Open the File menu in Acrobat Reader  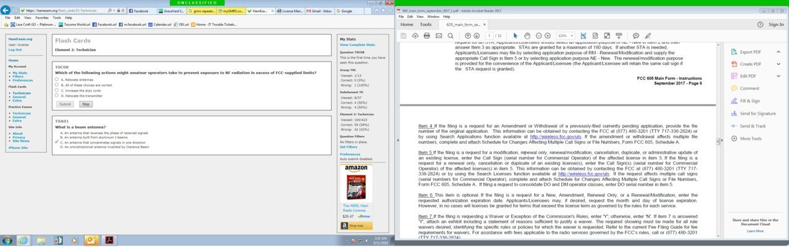click(402, 17)
